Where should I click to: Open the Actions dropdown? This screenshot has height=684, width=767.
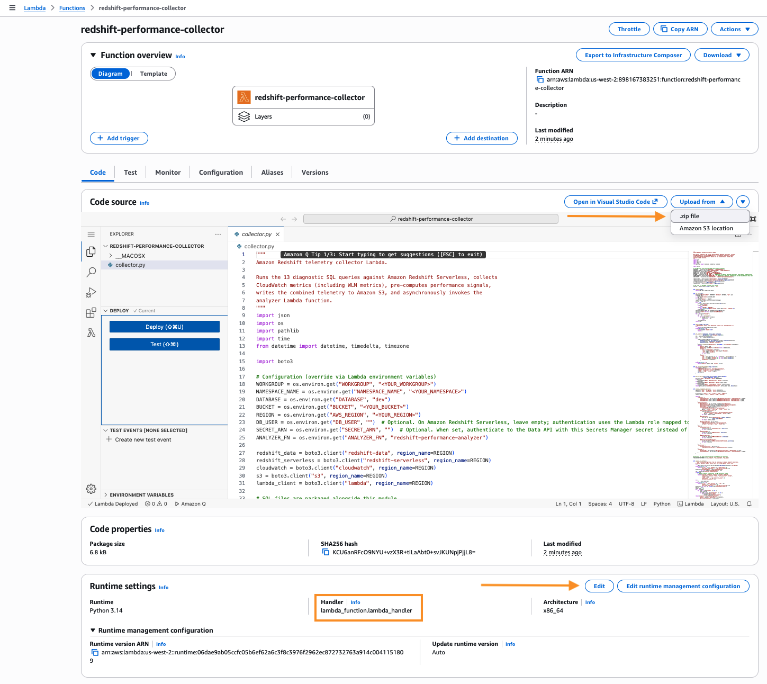point(735,29)
